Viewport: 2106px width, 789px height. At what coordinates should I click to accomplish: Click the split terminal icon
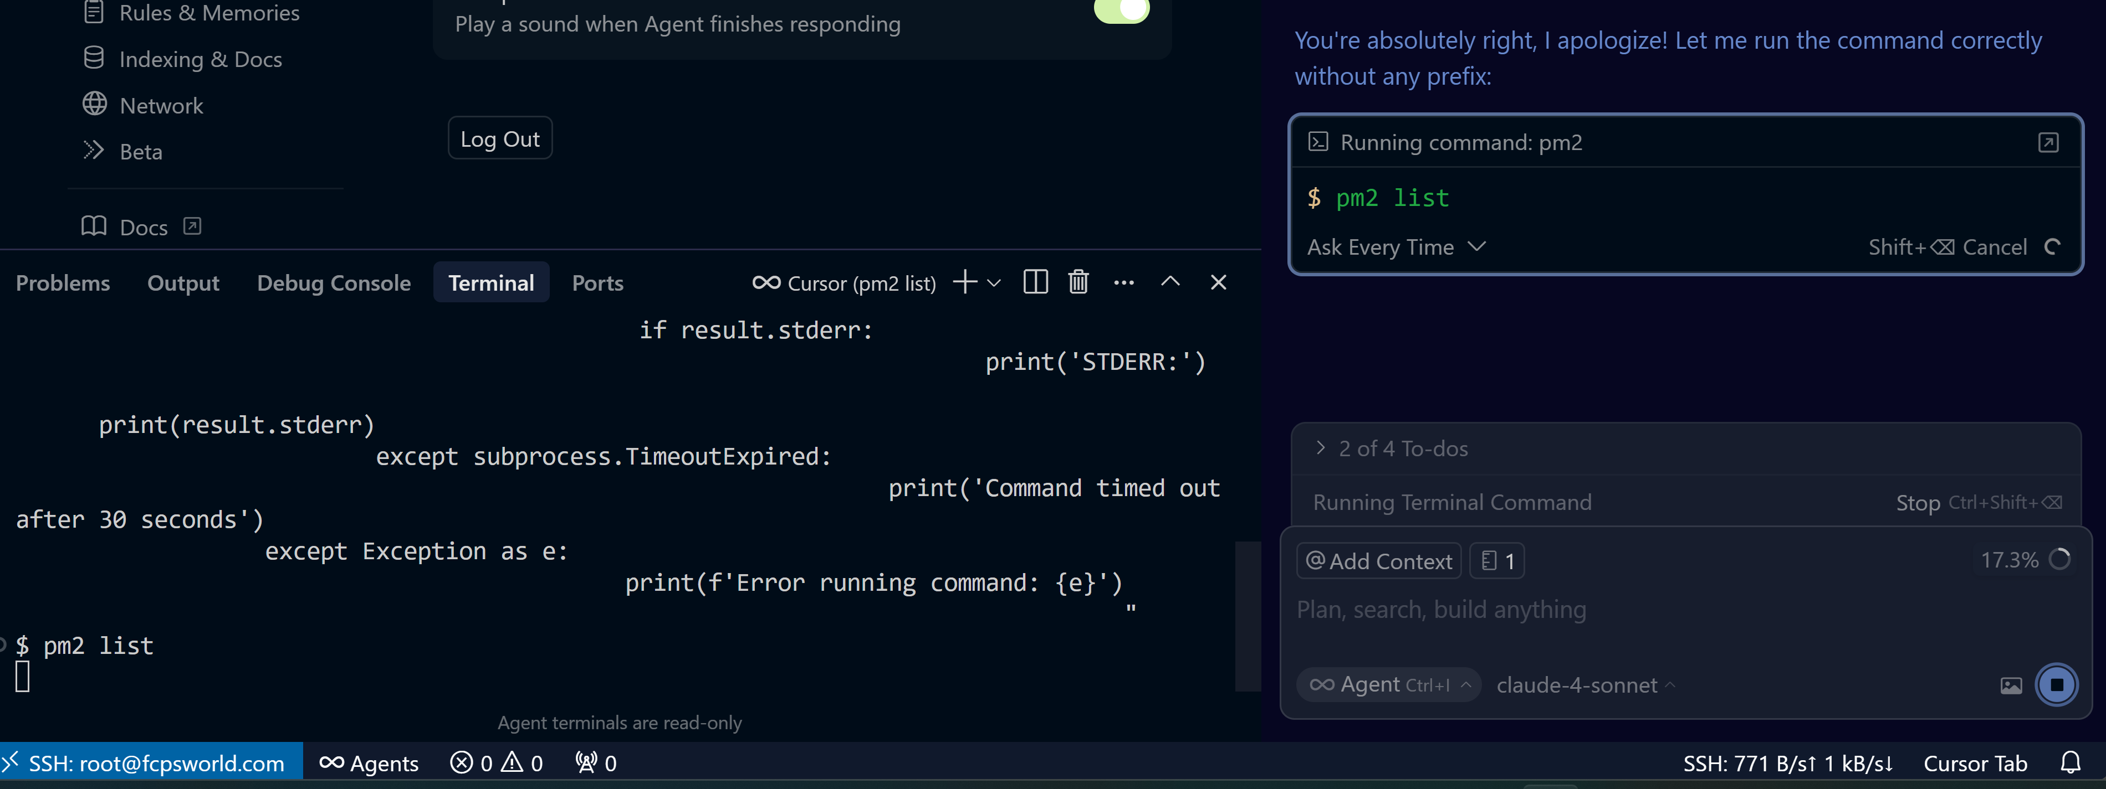click(1035, 282)
